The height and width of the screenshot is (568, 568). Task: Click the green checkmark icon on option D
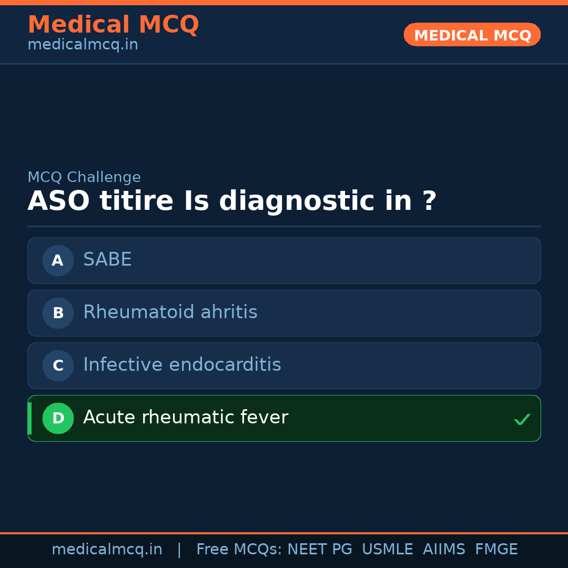pos(522,419)
